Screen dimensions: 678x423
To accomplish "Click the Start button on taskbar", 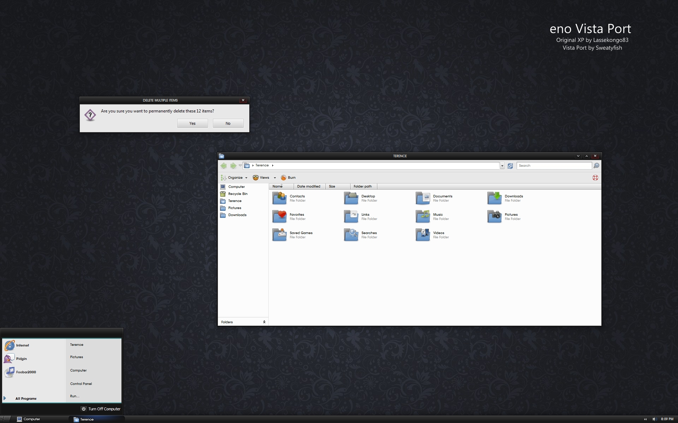I will coord(6,419).
